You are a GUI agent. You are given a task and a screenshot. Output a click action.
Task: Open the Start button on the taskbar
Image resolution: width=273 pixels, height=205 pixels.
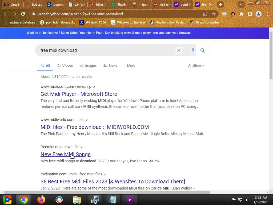tap(7, 200)
